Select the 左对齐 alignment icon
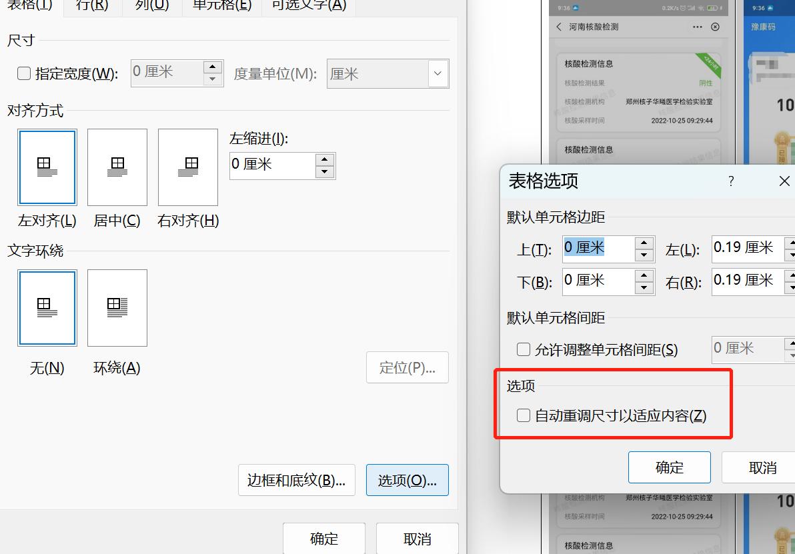 [x=47, y=167]
